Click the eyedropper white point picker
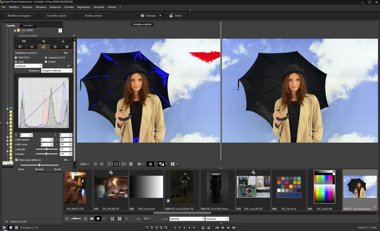The width and height of the screenshot is (380, 231). click(x=68, y=66)
